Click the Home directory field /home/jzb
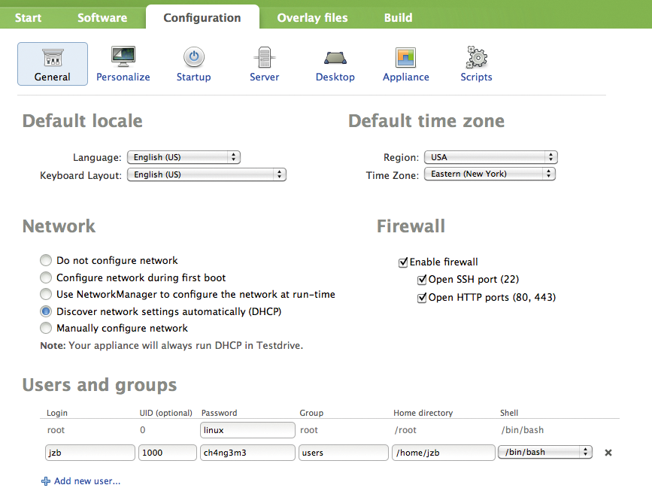The width and height of the screenshot is (652, 491). [443, 453]
